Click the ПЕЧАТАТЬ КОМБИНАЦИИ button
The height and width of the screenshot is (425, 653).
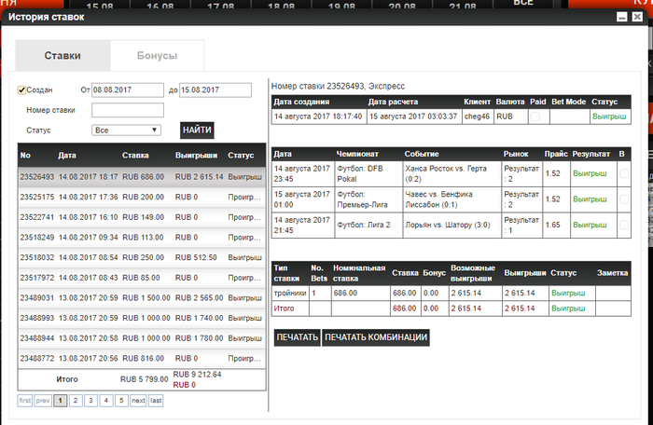(376, 337)
